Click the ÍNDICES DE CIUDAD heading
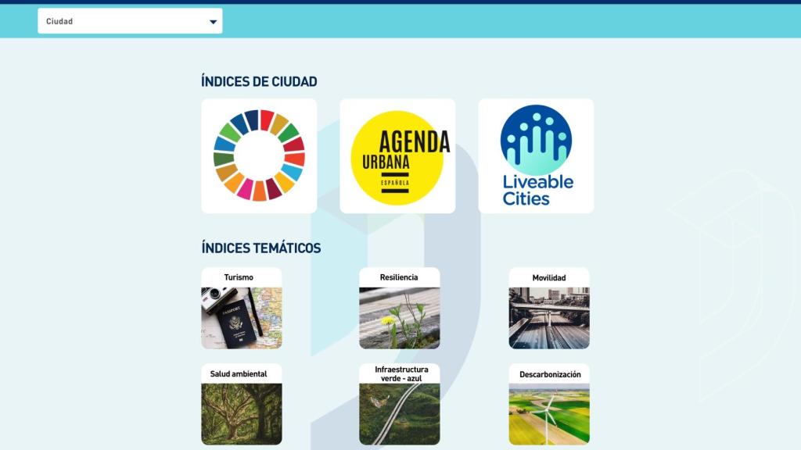This screenshot has width=801, height=450. (x=259, y=82)
